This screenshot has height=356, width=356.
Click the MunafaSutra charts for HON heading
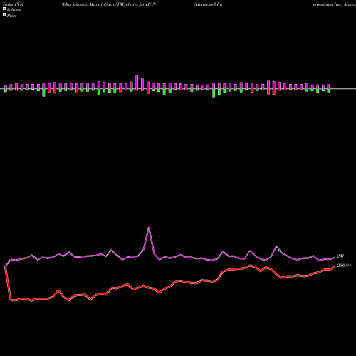pos(108,4)
